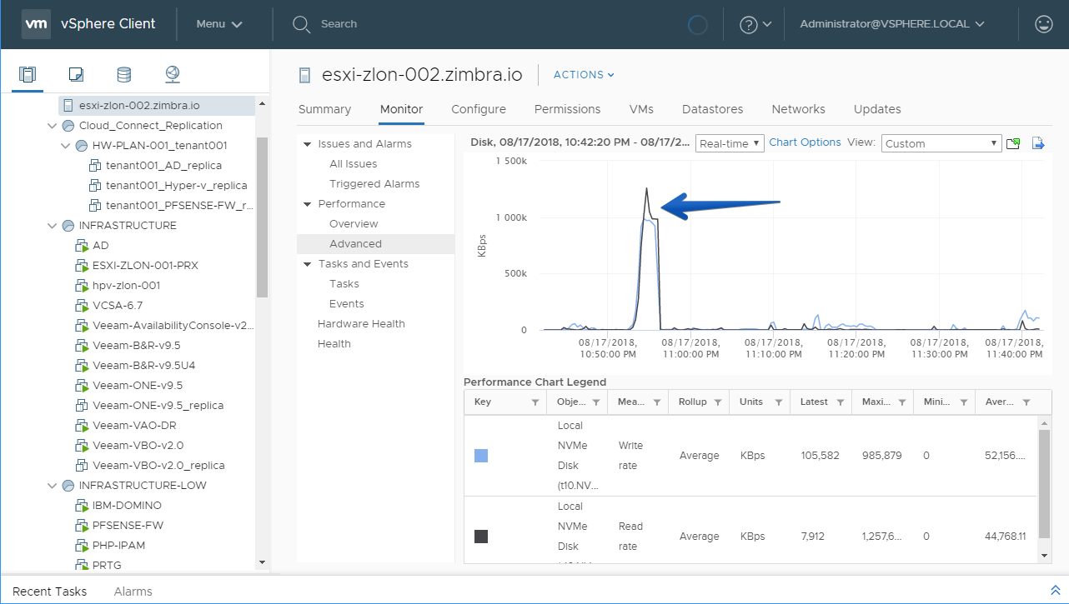Open the Permissions tab
The image size is (1069, 604).
point(568,109)
